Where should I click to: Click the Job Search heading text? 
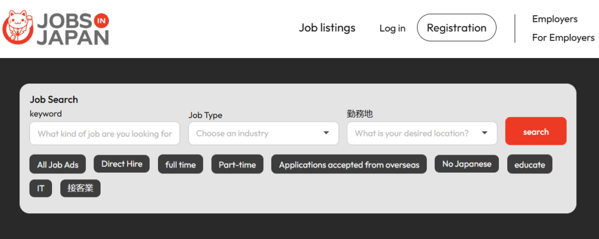point(54,100)
